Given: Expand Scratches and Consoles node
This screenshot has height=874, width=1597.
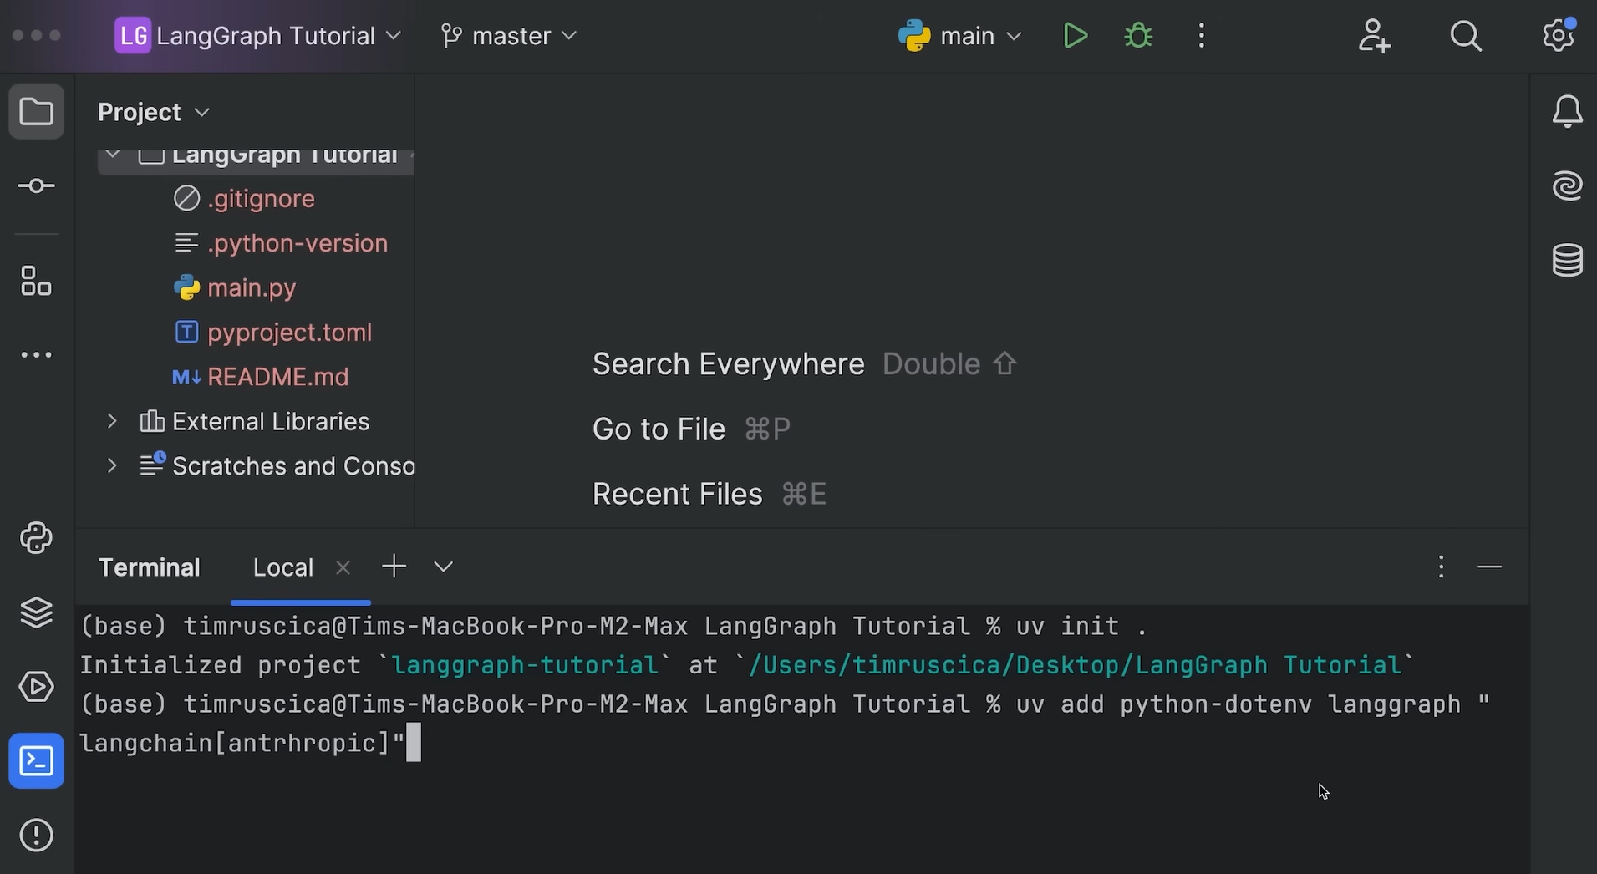Looking at the screenshot, I should pyautogui.click(x=112, y=465).
